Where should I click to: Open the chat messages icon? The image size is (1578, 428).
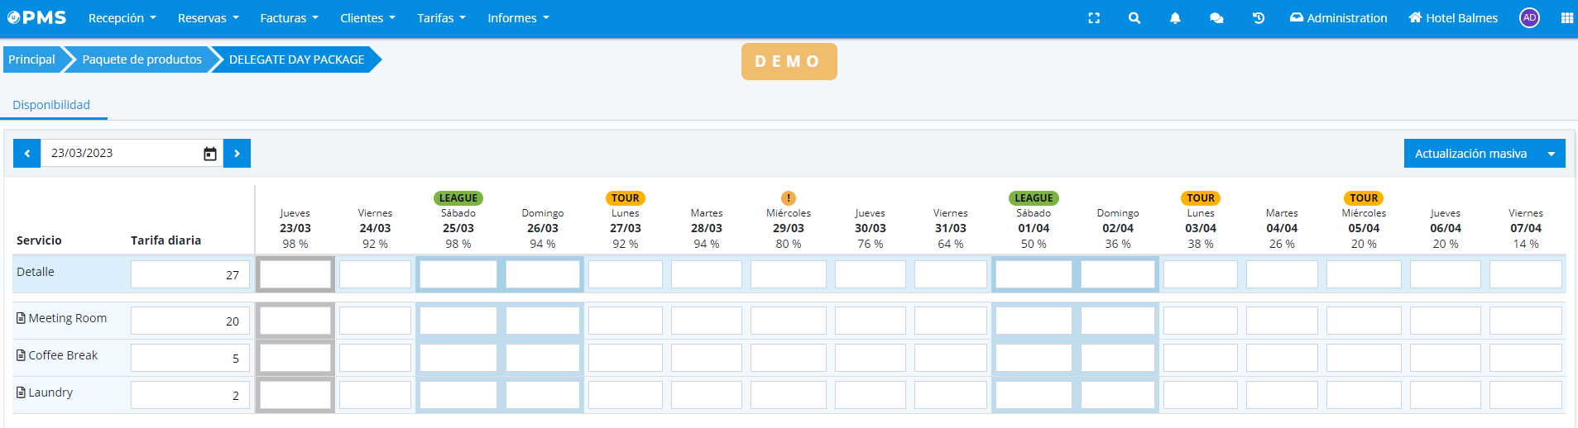pyautogui.click(x=1216, y=18)
